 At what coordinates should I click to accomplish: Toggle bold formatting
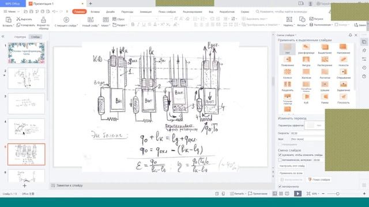click(x=133, y=25)
